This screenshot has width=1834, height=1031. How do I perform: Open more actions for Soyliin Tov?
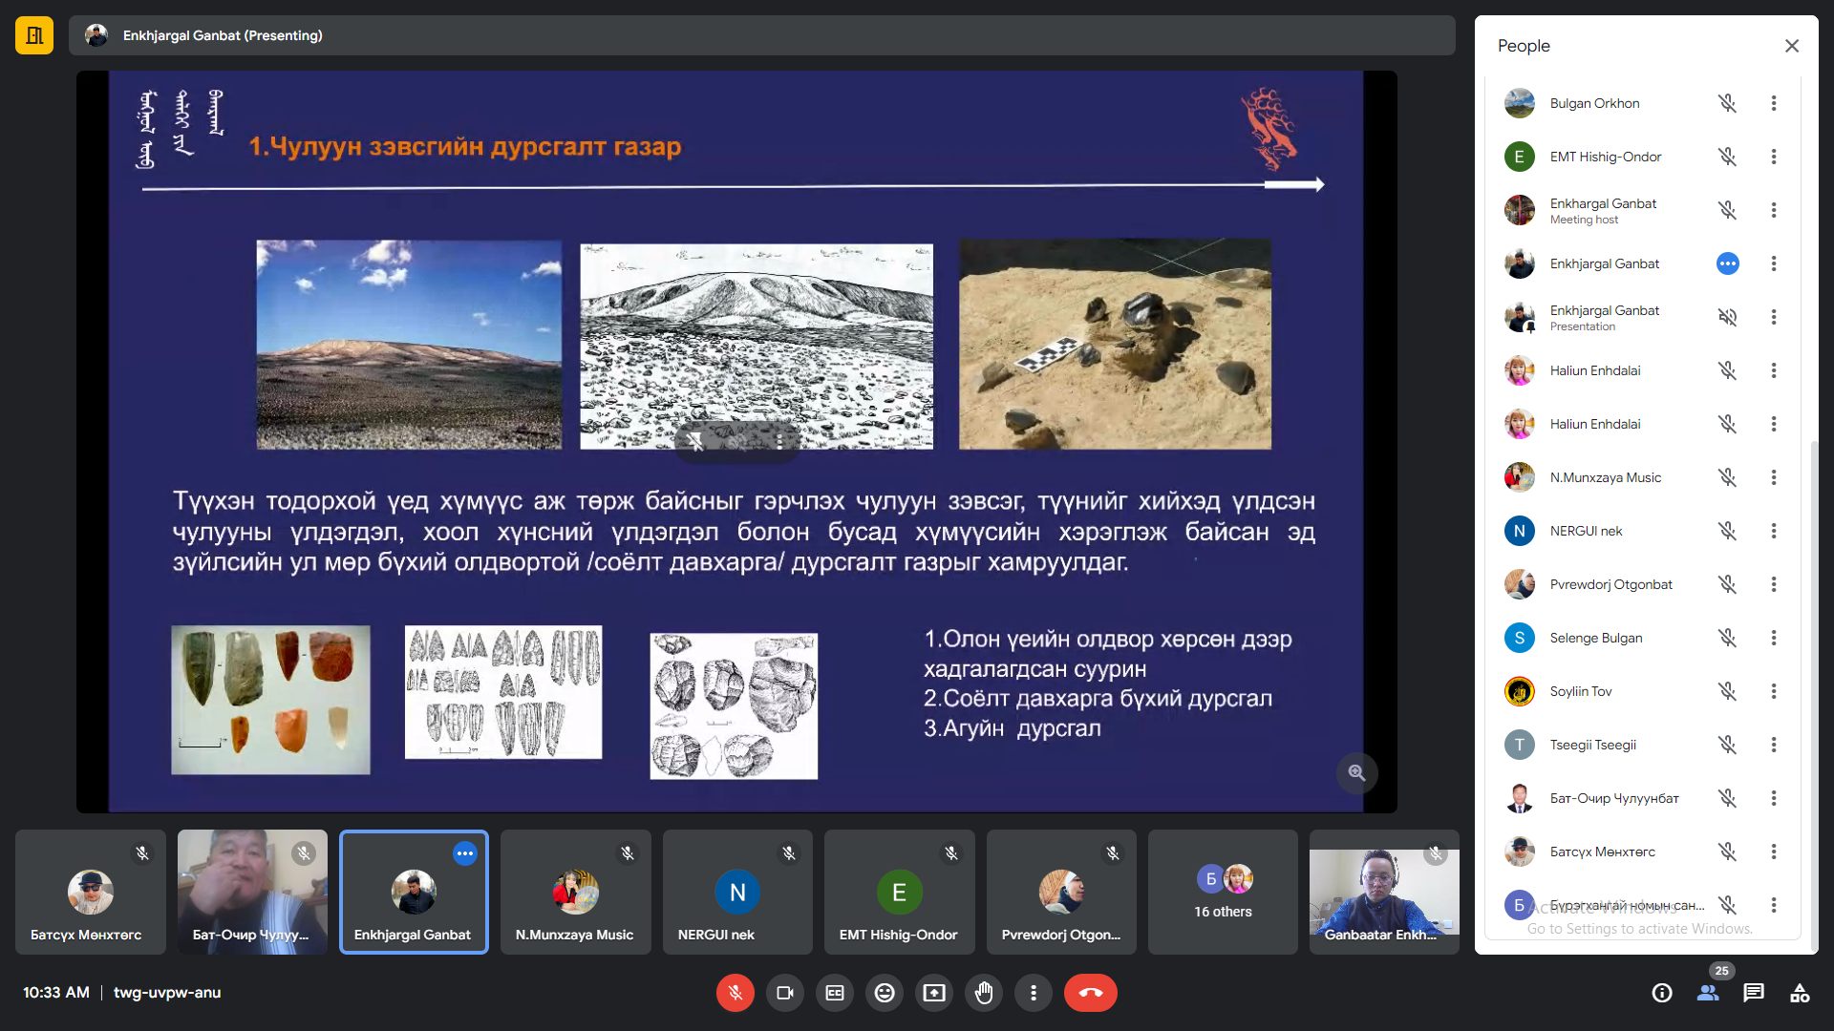[x=1774, y=691]
